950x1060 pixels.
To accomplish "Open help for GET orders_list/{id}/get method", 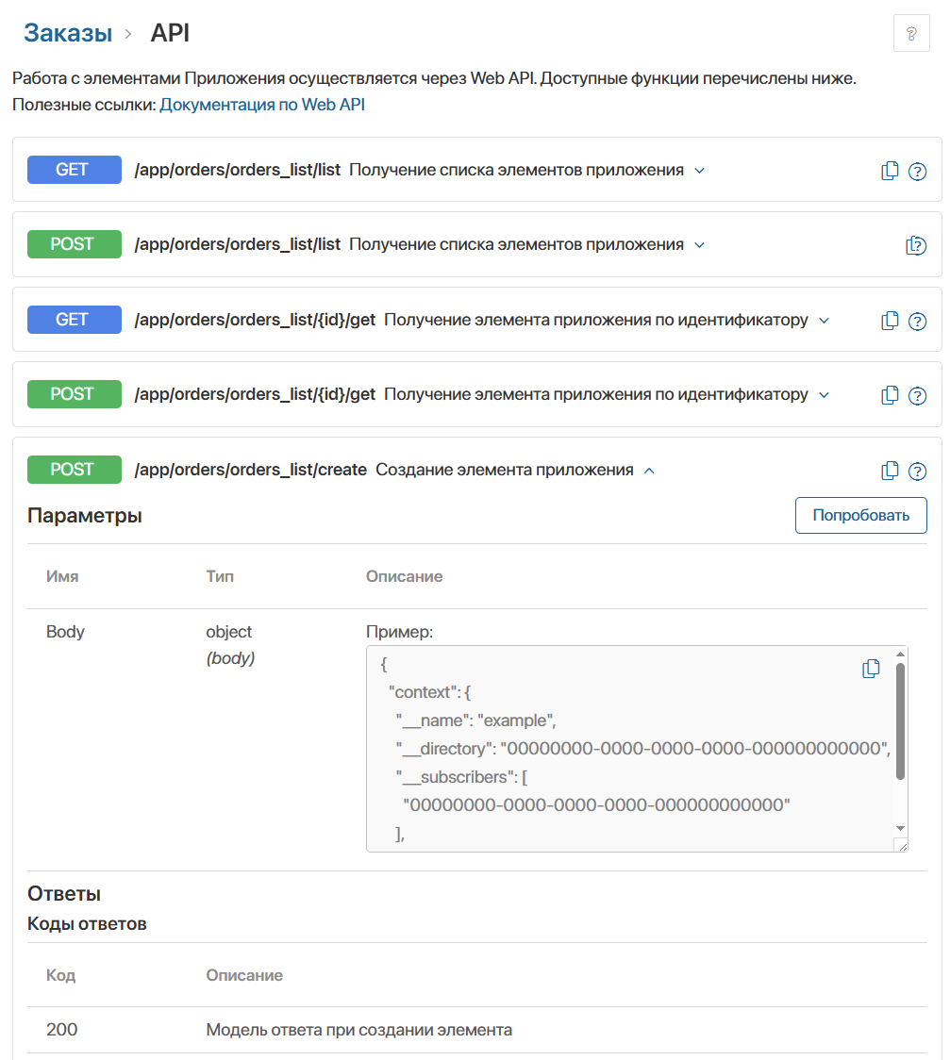I will pyautogui.click(x=917, y=322).
